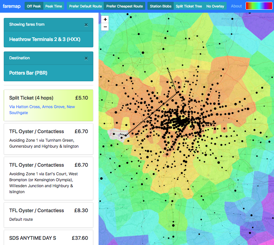
Task: Select the SDS ANYTIME DAY S £37.60 fare
Action: (x=49, y=238)
